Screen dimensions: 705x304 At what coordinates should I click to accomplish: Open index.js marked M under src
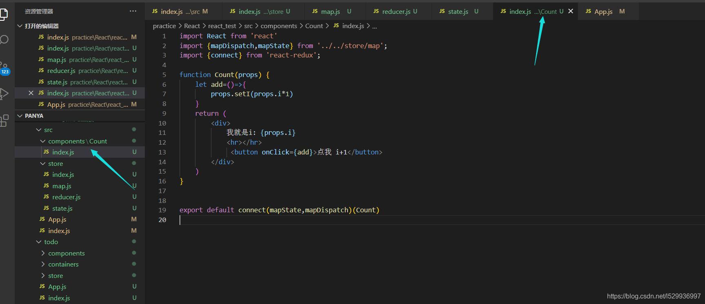(80, 231)
